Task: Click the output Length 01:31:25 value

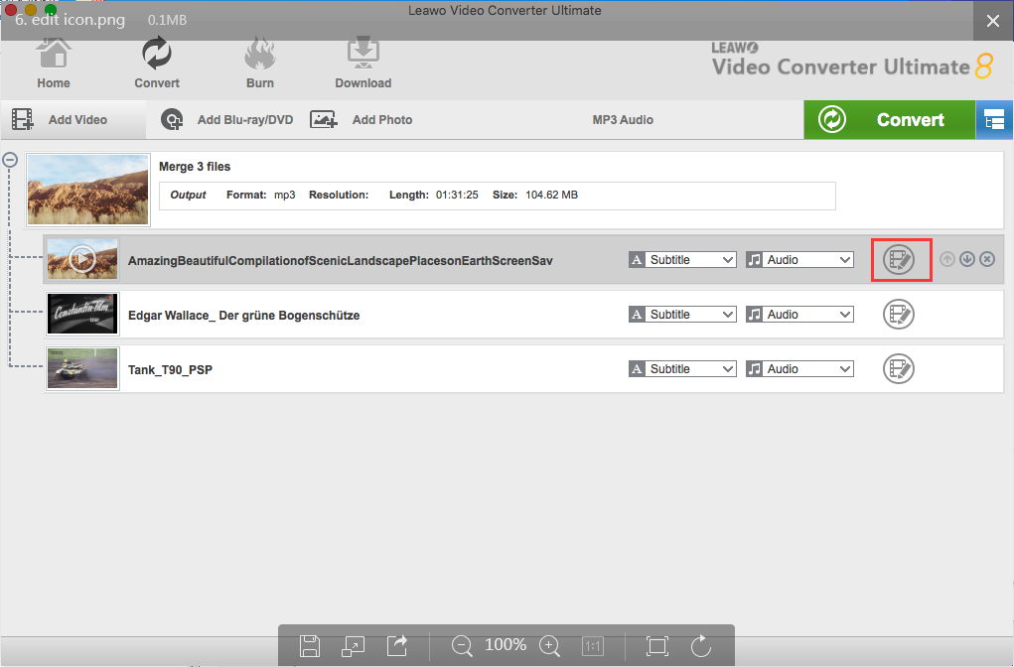Action: click(x=457, y=195)
